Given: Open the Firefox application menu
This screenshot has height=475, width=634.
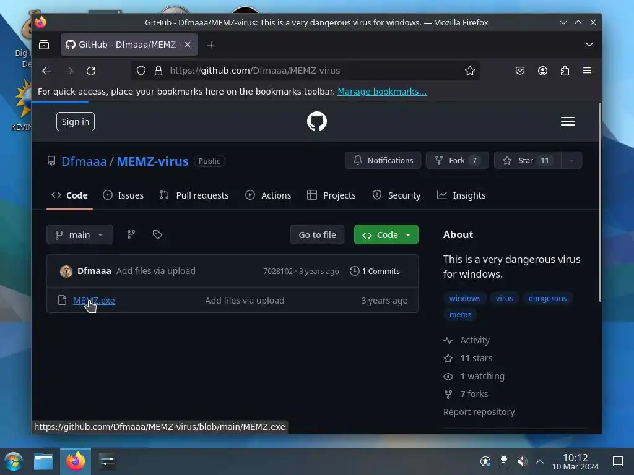Looking at the screenshot, I should point(587,71).
